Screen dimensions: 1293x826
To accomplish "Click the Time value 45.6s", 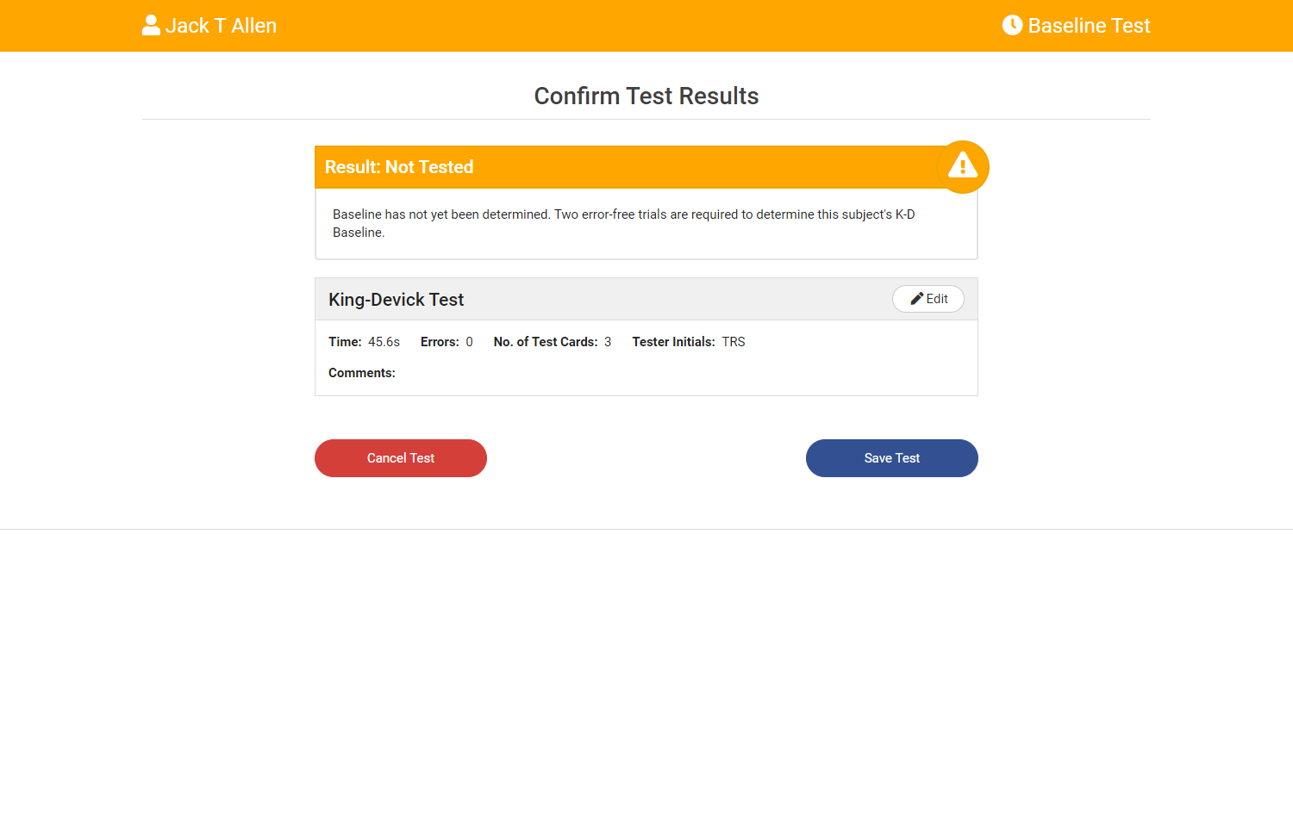I will (384, 341).
